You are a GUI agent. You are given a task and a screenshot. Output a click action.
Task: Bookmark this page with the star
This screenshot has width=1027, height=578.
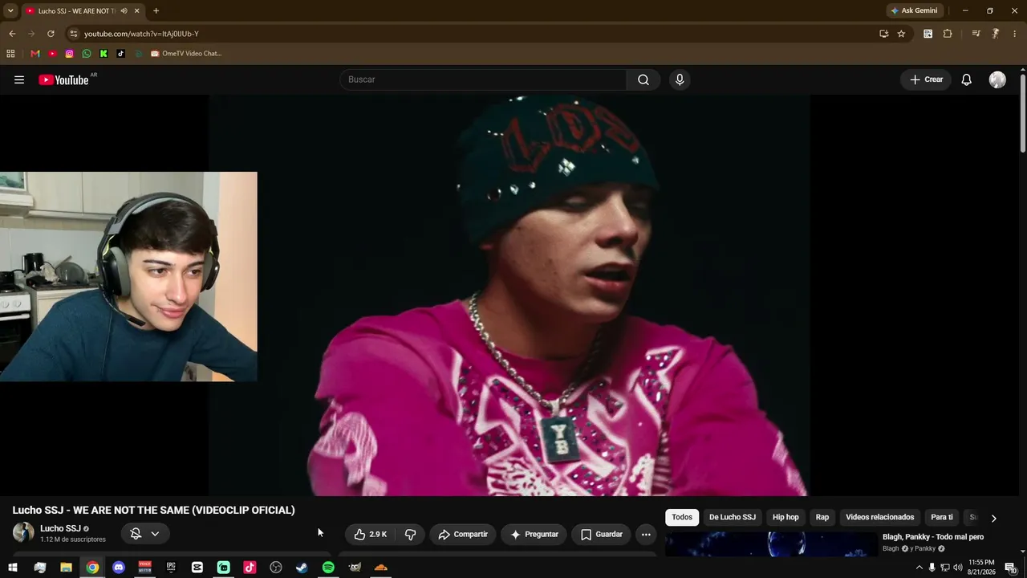901,34
